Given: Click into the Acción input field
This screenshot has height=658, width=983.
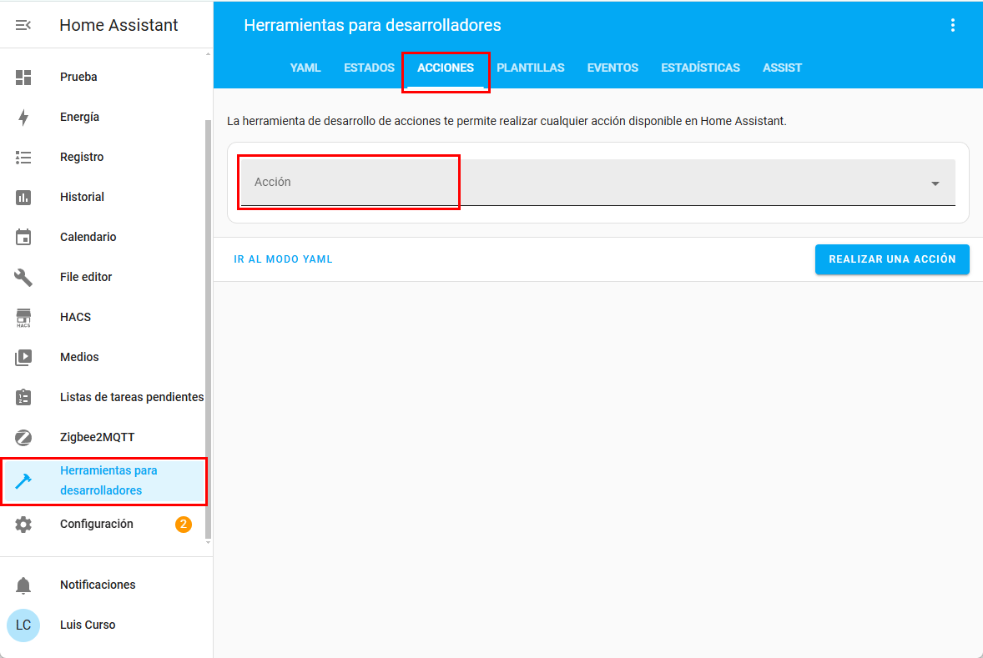Looking at the screenshot, I should coord(598,183).
